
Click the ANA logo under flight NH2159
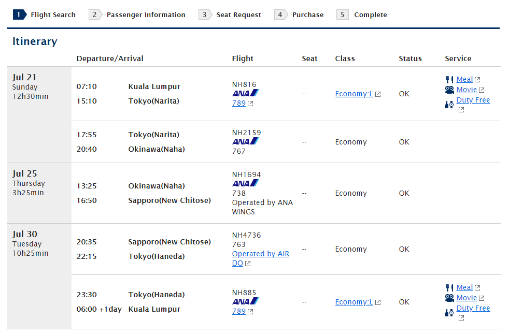pos(245,141)
